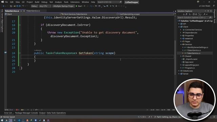Click the reference indicator above GetToken
Screen dimensions: 217x122
click(38, 50)
